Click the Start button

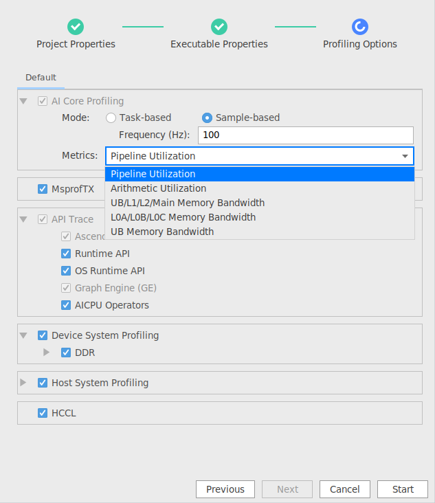pyautogui.click(x=403, y=489)
